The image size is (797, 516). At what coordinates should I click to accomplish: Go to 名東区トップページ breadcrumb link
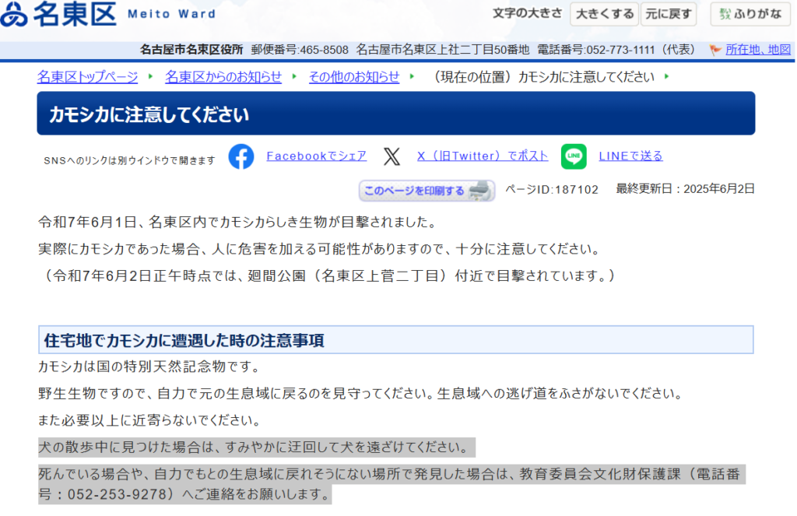coord(87,77)
